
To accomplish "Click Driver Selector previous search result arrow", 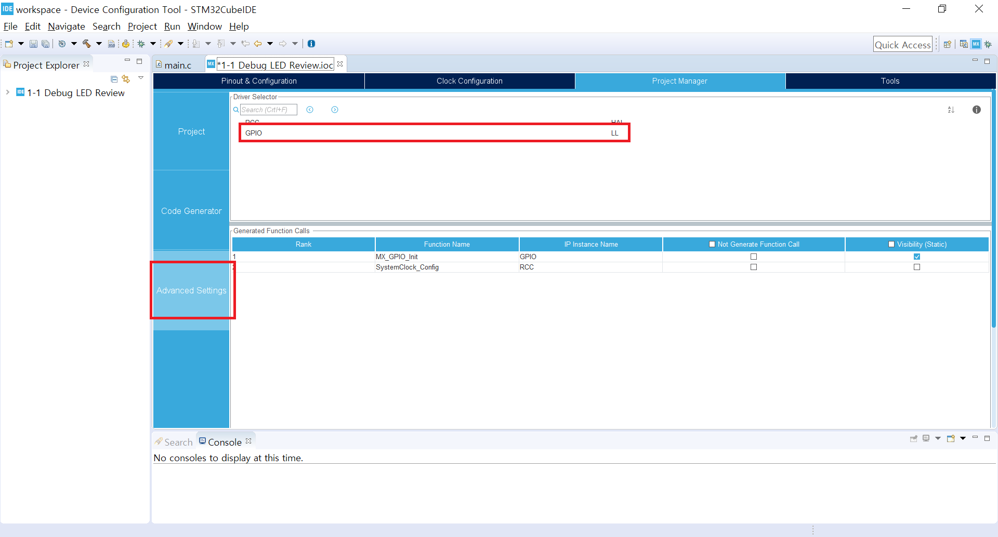I will 310,110.
